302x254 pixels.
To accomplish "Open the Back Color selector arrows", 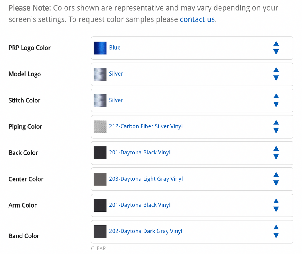I will pyautogui.click(x=276, y=153).
